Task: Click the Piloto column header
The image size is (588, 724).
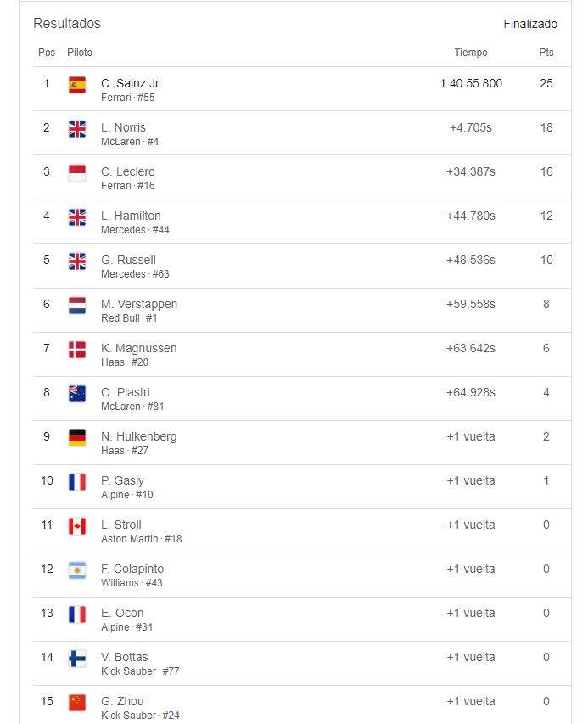Action: [x=80, y=53]
